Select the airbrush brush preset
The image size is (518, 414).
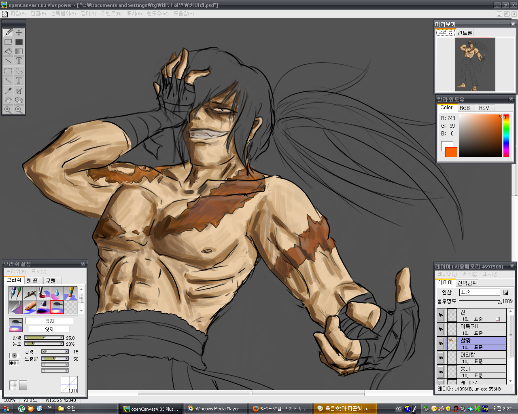pos(29,293)
